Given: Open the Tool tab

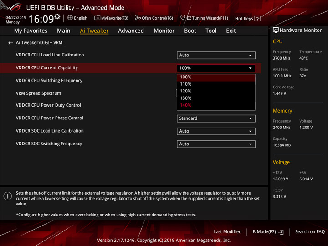Looking at the screenshot, I should coord(211,31).
